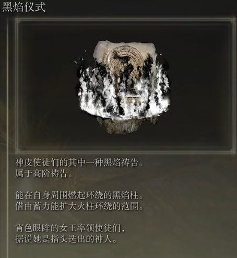This screenshot has width=237, height=258.
Task: Click the line 宵色眼眸的女王率领使徒们
Action: click(x=70, y=228)
